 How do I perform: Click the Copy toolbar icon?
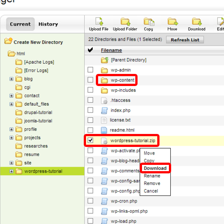click(x=149, y=22)
